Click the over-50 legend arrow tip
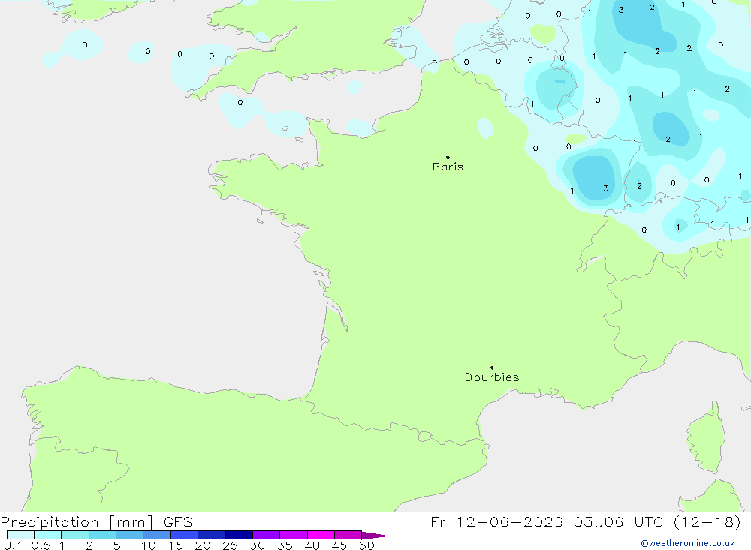Screen dimensions: 751x550 pos(375,535)
